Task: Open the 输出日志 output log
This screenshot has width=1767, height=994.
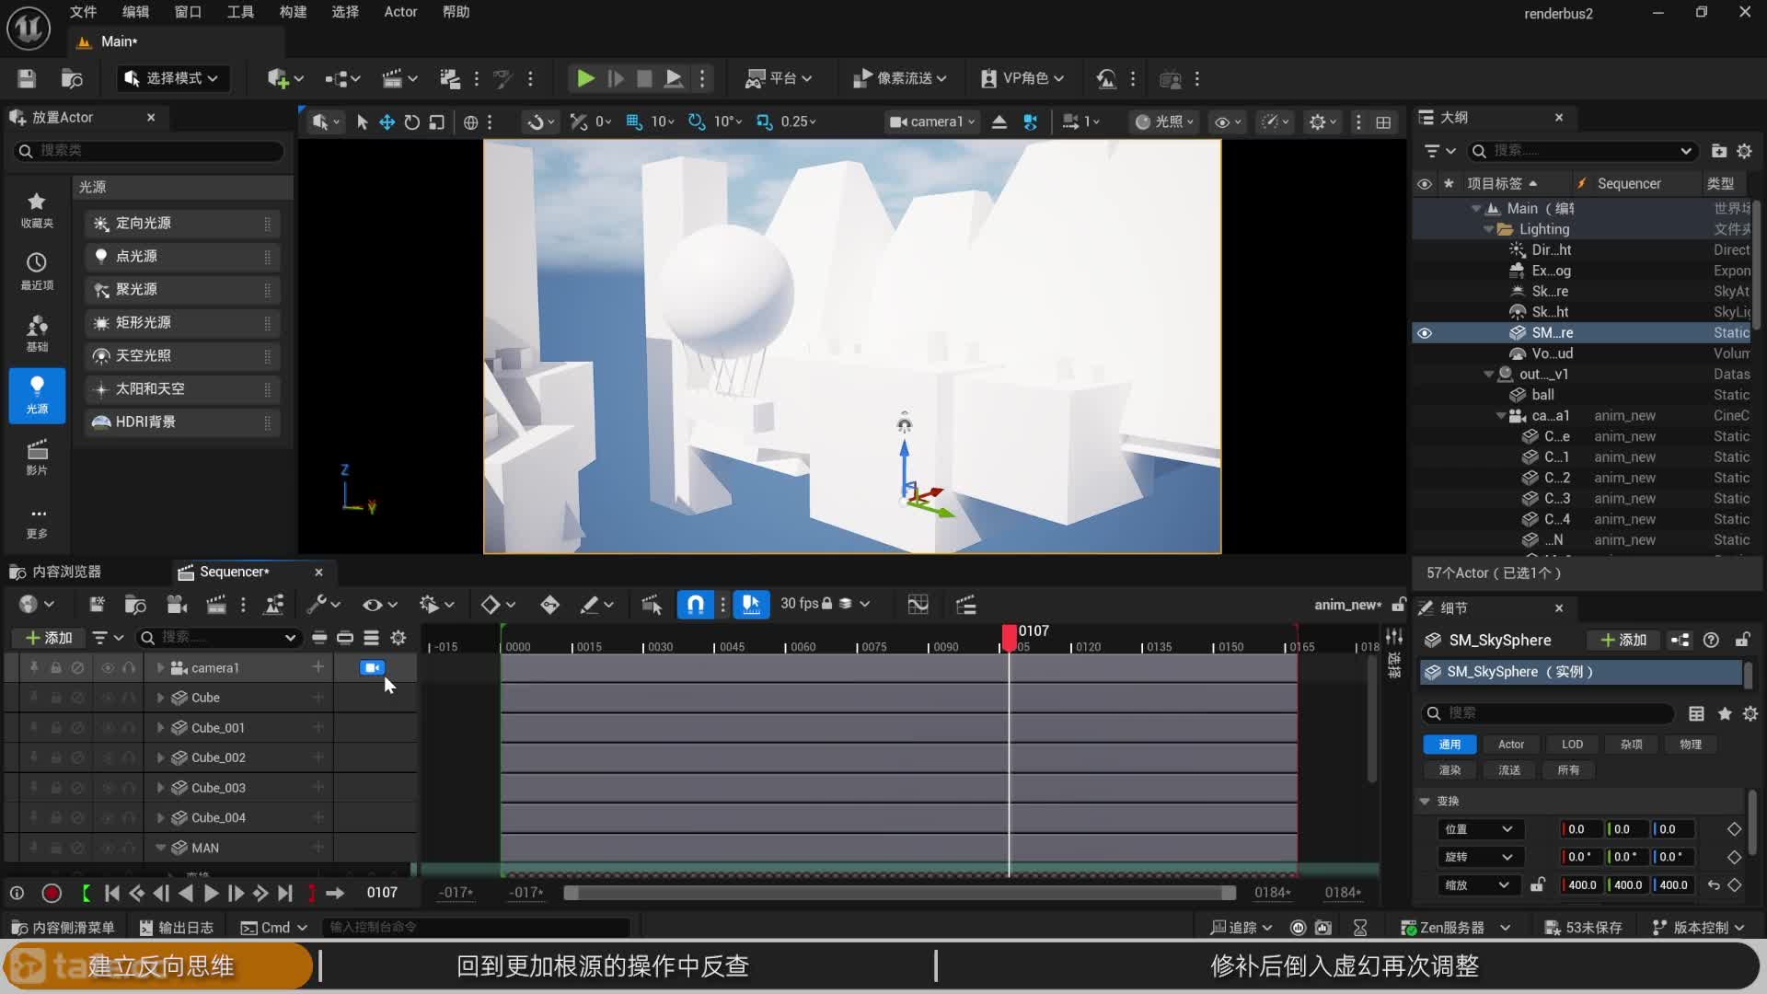Action: coord(176,928)
